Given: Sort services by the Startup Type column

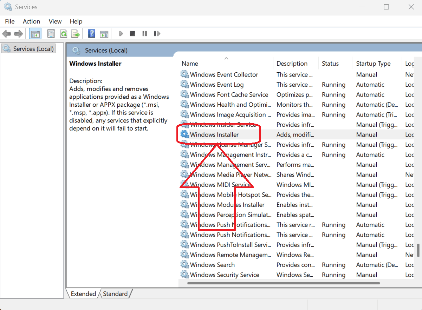Looking at the screenshot, I should coord(373,63).
